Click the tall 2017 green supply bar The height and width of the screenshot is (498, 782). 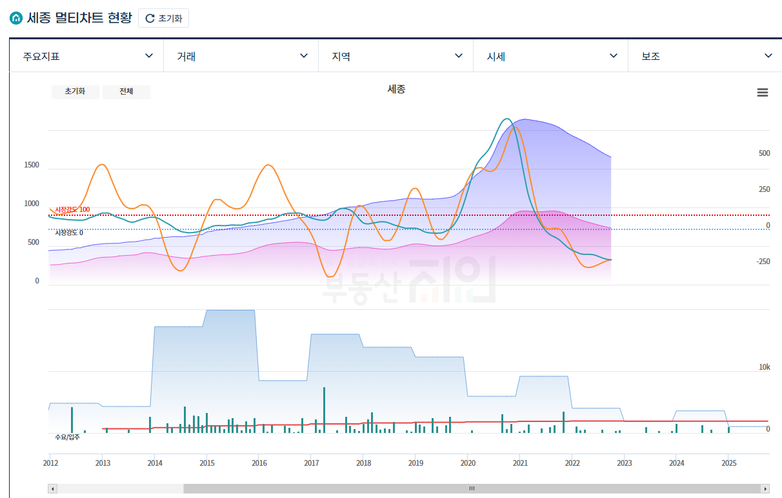tap(324, 410)
